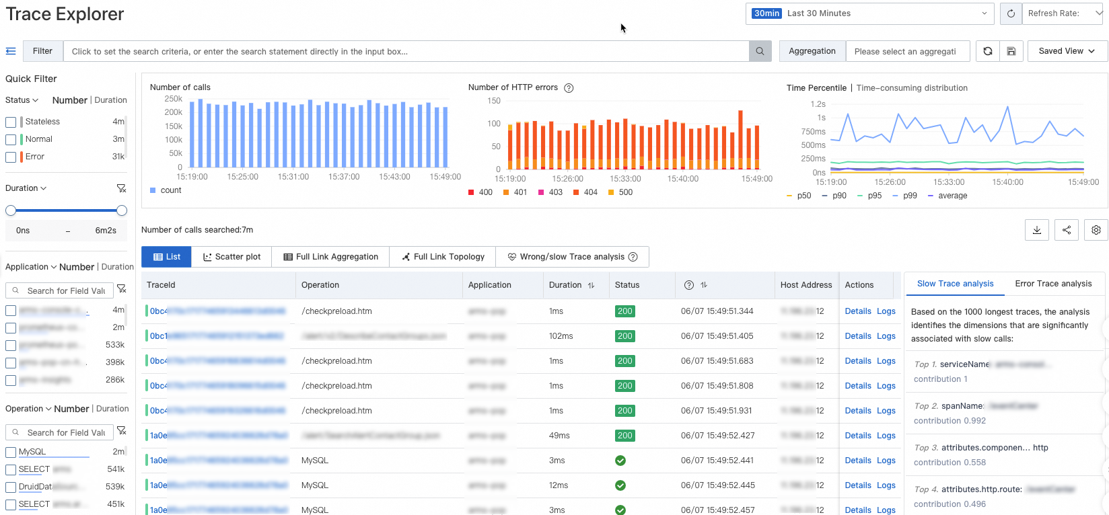The image size is (1109, 515).
Task: Focus the search criteria input box
Action: [x=406, y=51]
